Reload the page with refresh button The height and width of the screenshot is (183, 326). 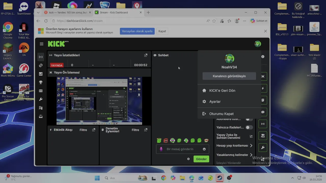[x=46, y=21]
